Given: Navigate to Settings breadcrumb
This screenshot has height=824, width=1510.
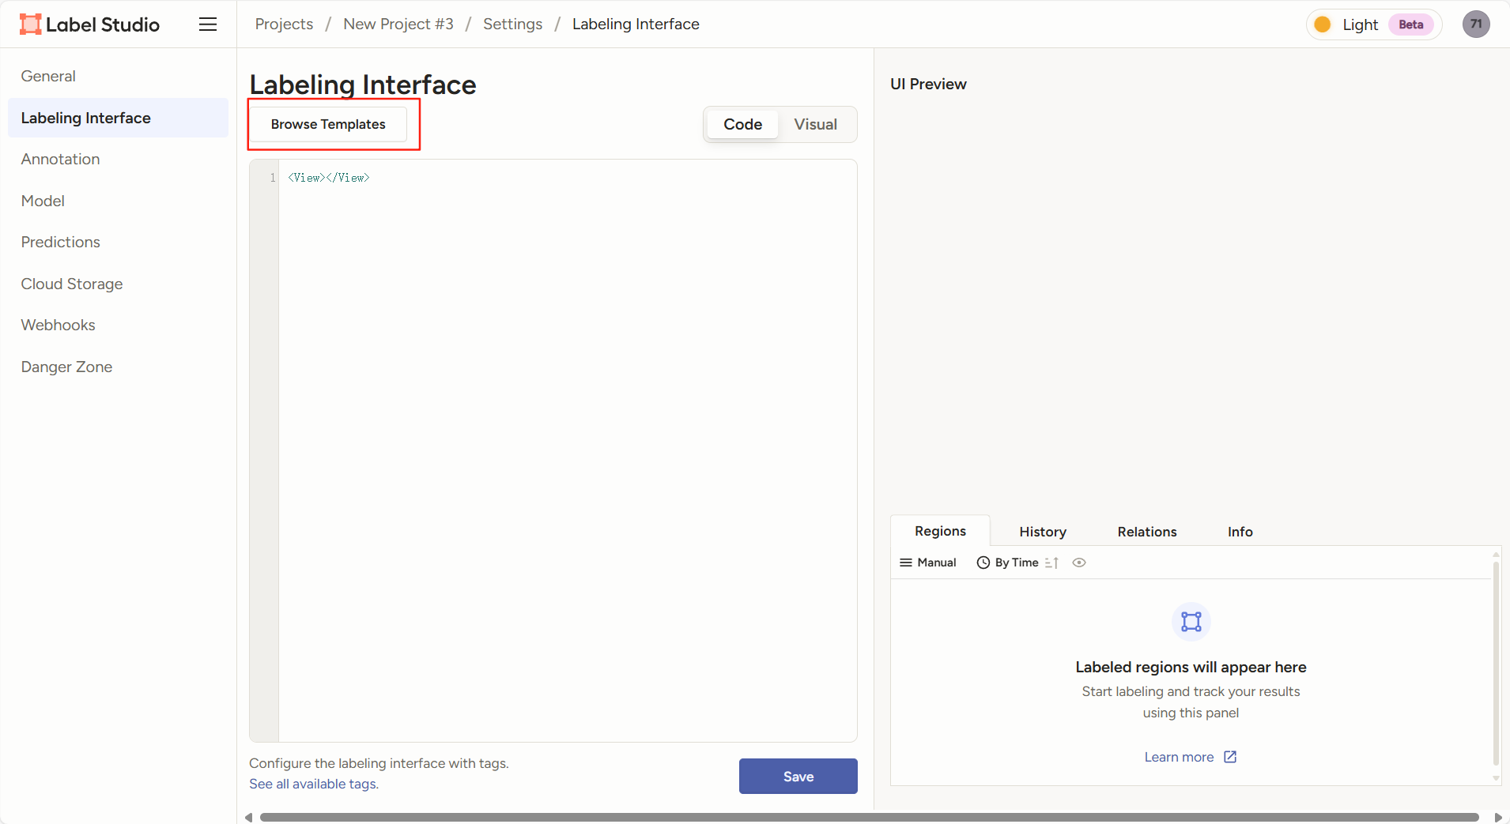Looking at the screenshot, I should click(x=512, y=24).
